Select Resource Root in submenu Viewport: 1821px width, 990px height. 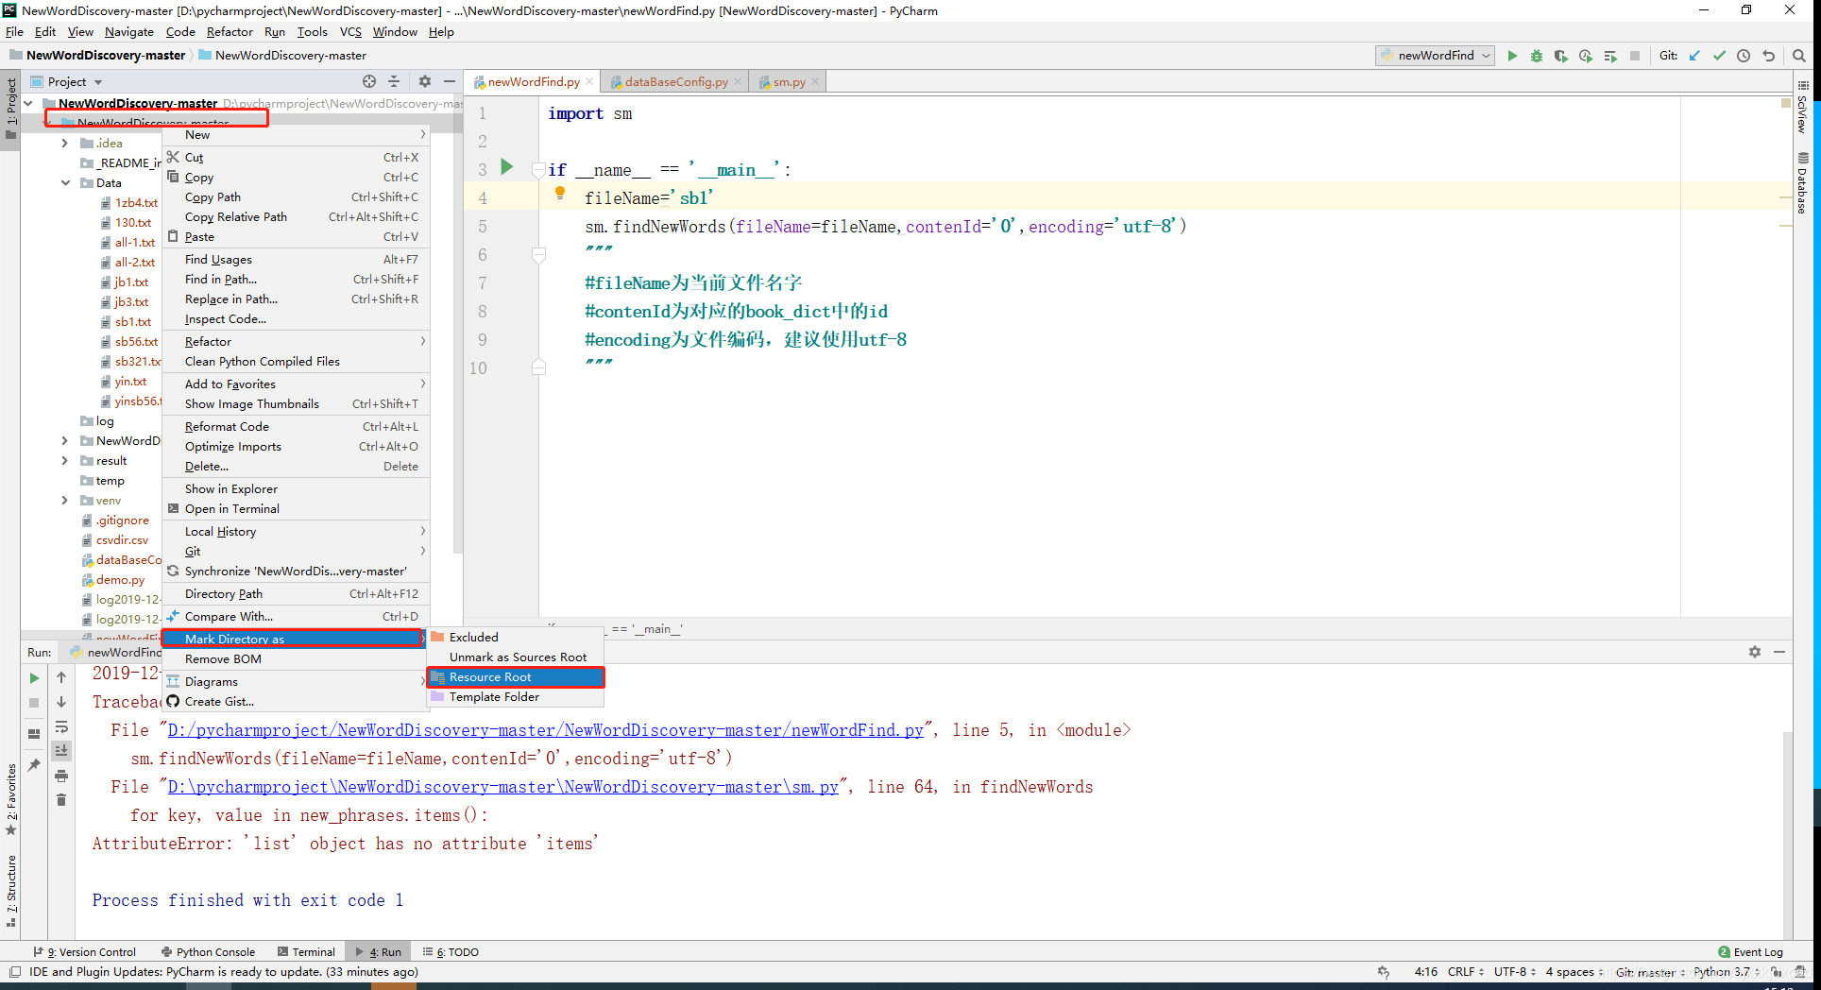[516, 677]
